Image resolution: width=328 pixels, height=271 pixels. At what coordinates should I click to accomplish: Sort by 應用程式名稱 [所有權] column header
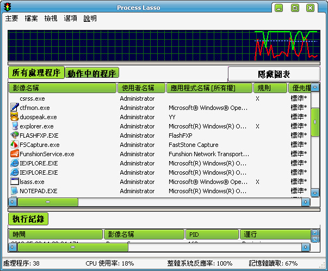(x=209, y=88)
